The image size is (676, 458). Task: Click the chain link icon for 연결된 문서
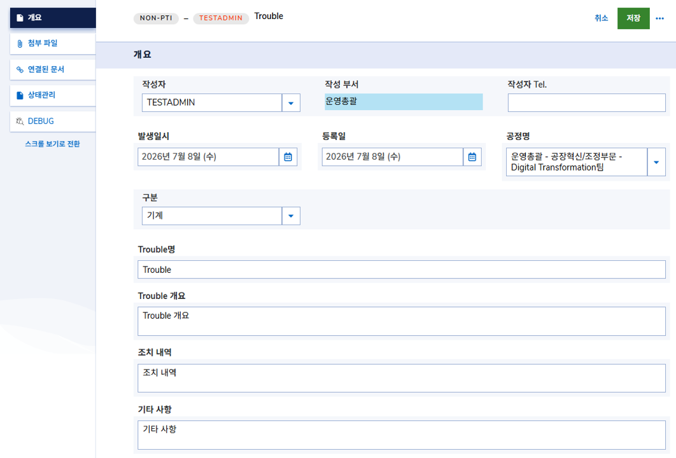point(20,69)
